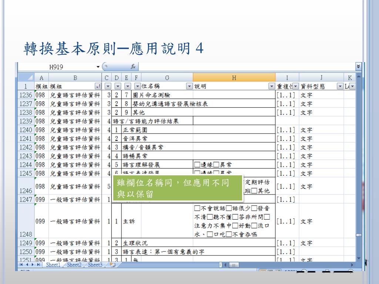Select row 1239 by its row header

(26, 121)
